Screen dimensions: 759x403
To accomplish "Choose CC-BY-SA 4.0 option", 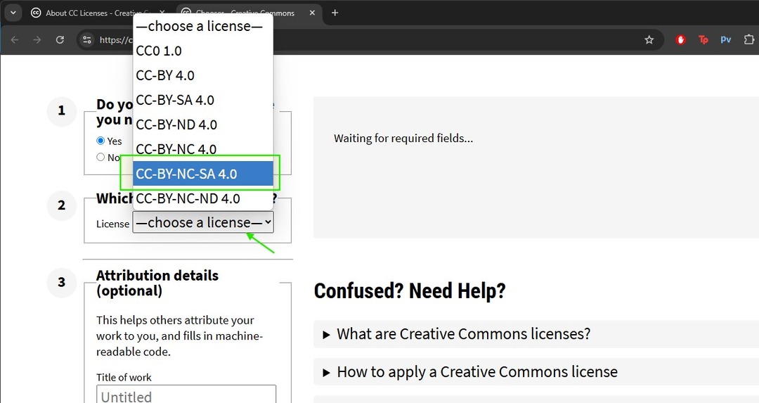I will pyautogui.click(x=203, y=101).
